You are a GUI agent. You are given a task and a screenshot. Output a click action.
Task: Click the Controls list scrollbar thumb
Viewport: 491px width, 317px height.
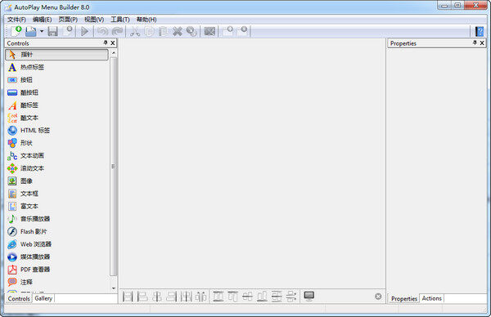click(114, 167)
